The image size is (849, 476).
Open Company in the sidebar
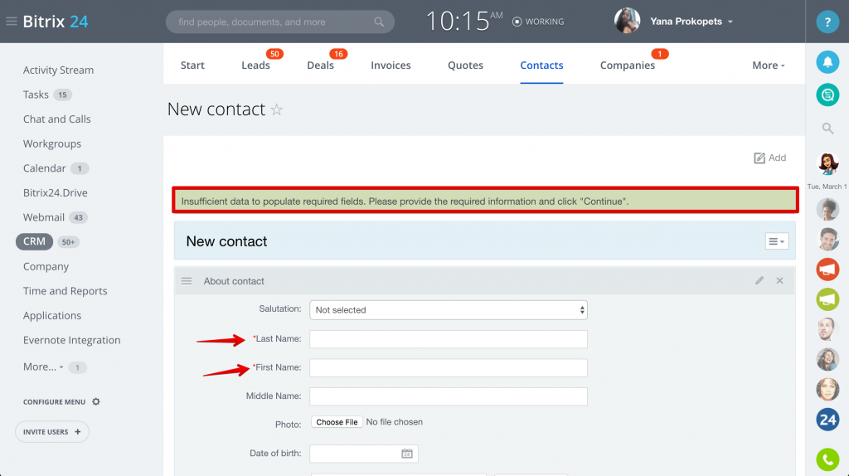[x=46, y=266]
